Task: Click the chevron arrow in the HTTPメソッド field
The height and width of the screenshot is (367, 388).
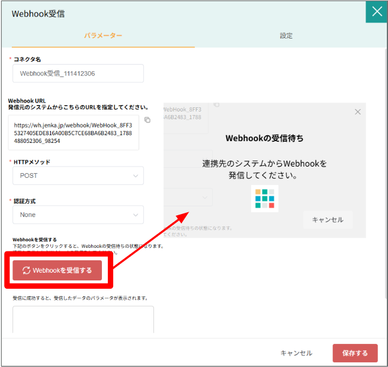Action: pyautogui.click(x=135, y=176)
